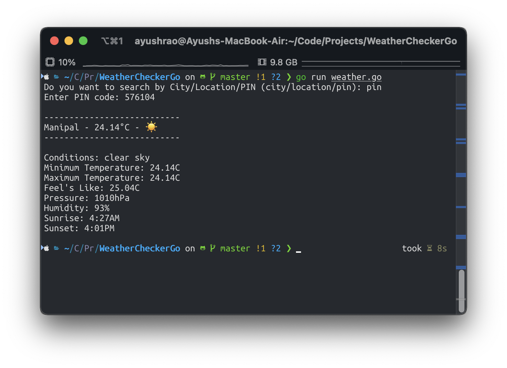Click the GitHub octocat icon in the prompt
This screenshot has width=507, height=368.
point(202,77)
